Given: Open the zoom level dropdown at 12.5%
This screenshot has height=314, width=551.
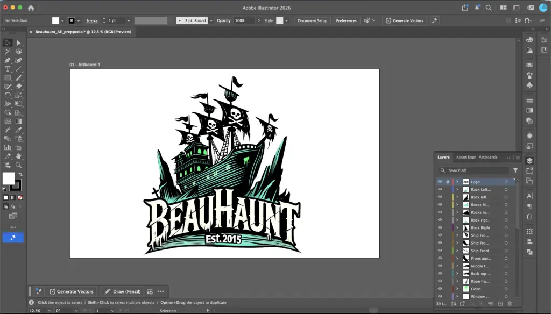Looking at the screenshot, I should tap(50, 311).
